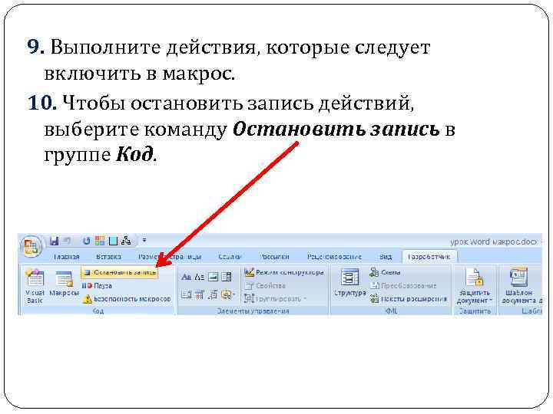This screenshot has width=553, height=414.
Task: Open the Visual Basic editor
Action: 35,286
